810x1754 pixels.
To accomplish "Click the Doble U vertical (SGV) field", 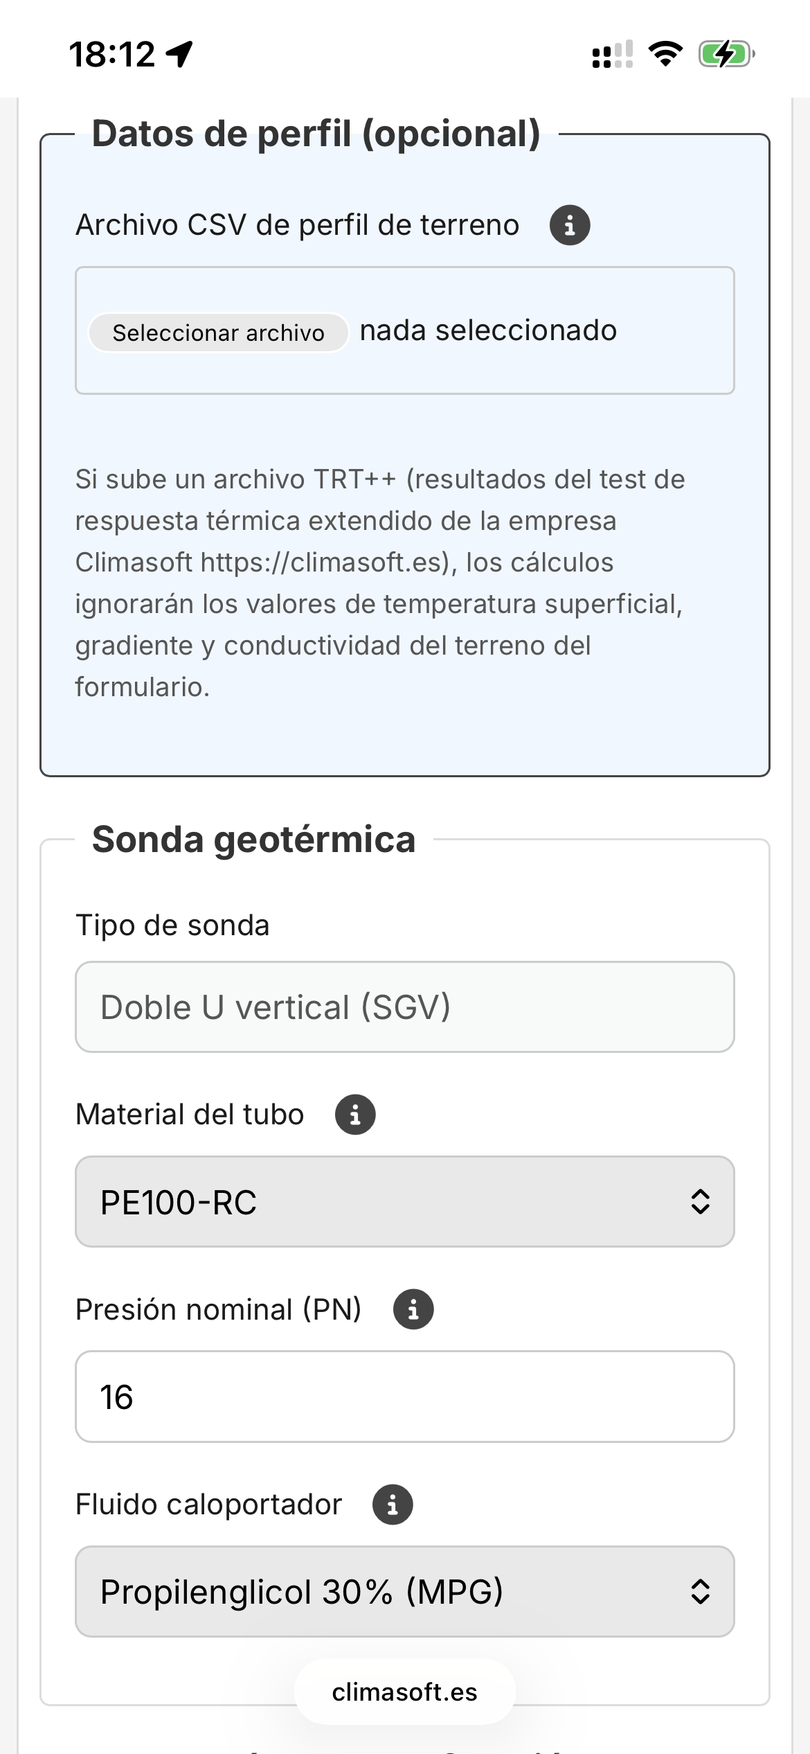I will [404, 1007].
